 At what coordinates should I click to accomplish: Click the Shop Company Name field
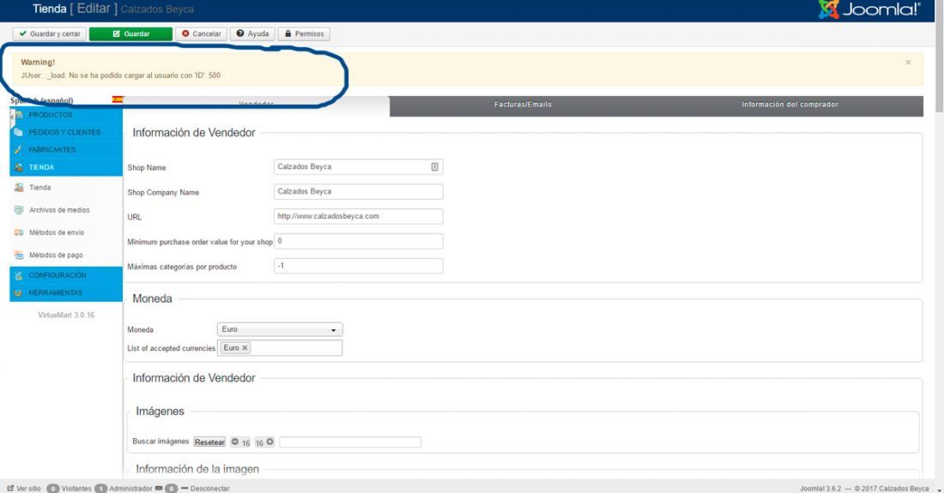point(358,191)
